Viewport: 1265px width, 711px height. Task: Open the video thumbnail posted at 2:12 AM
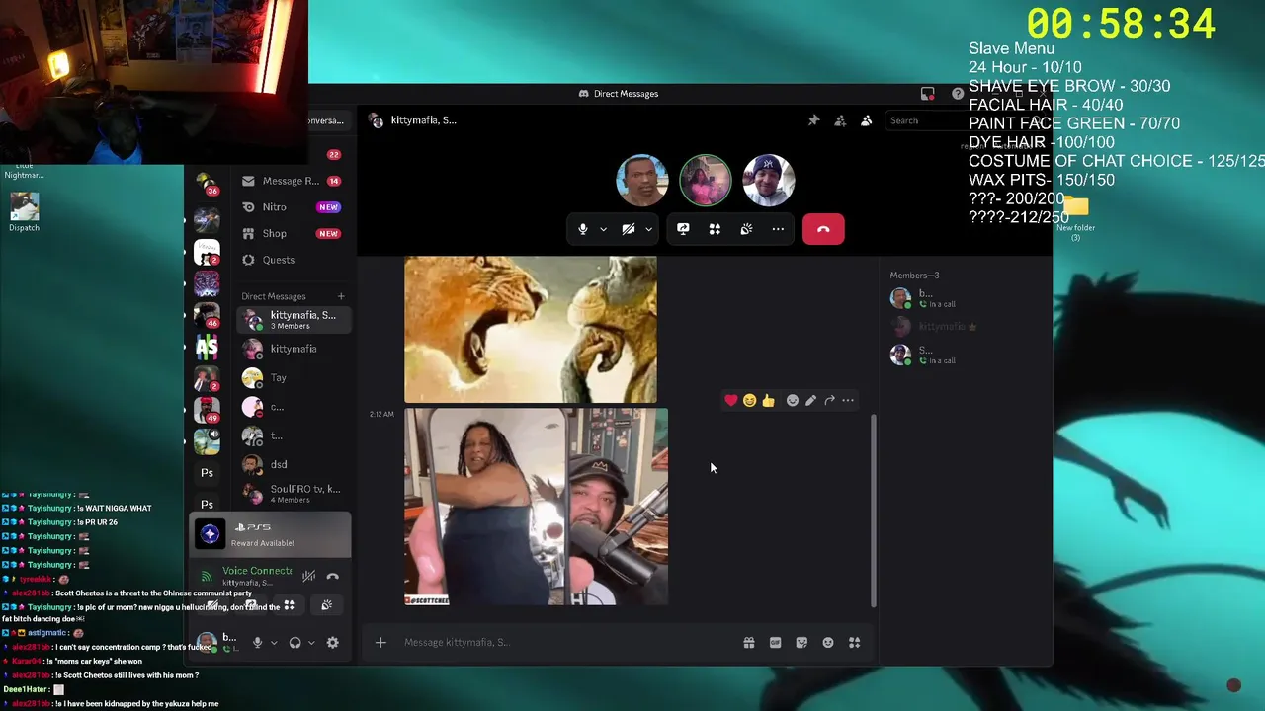coord(536,507)
